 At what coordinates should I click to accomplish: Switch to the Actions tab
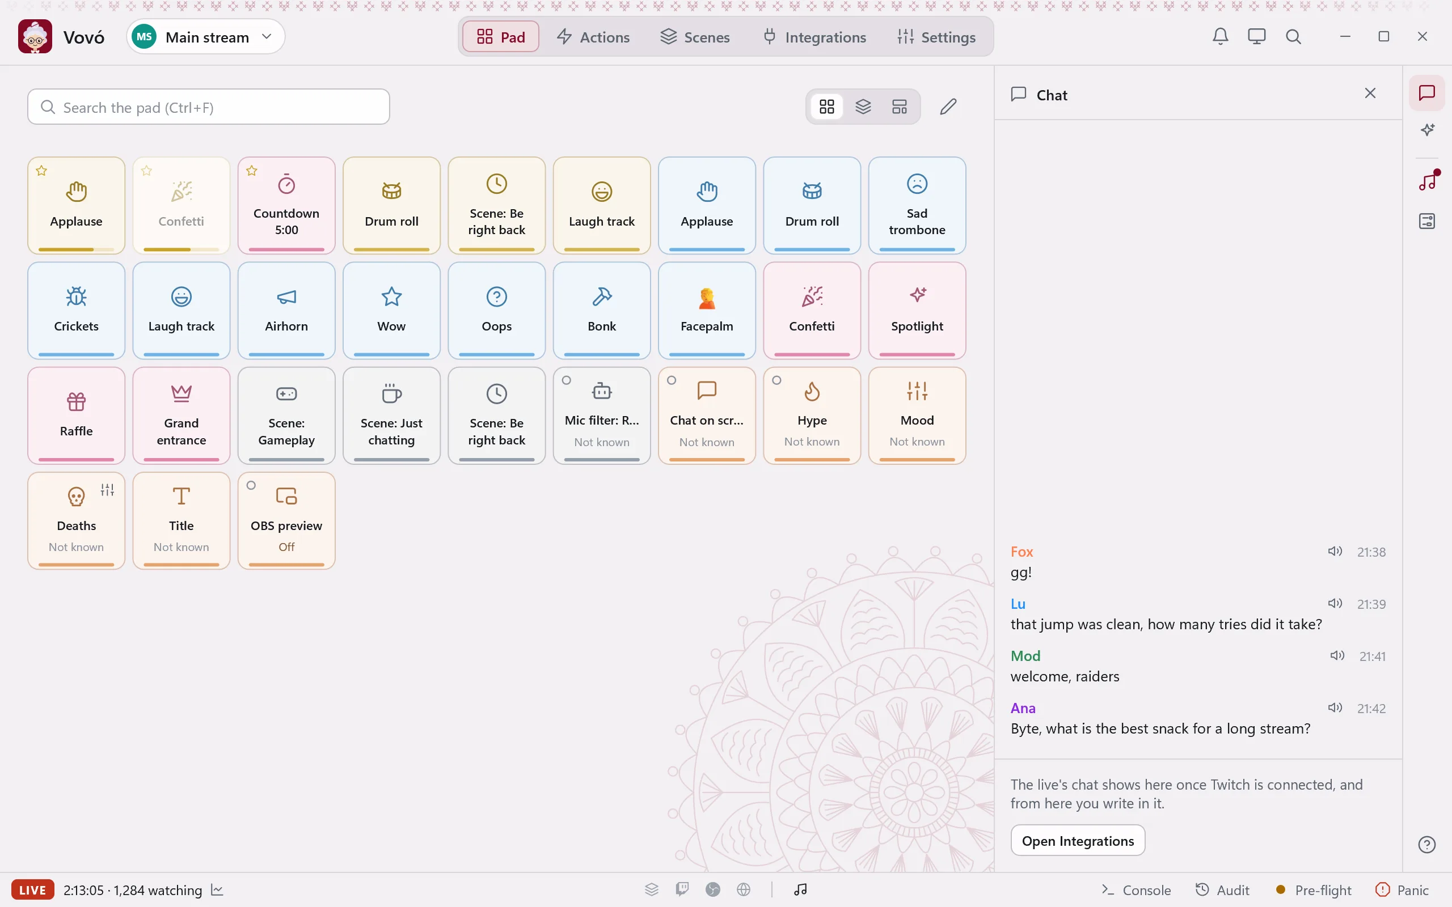(593, 37)
